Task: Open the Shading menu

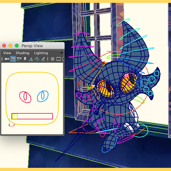Action: (22, 53)
